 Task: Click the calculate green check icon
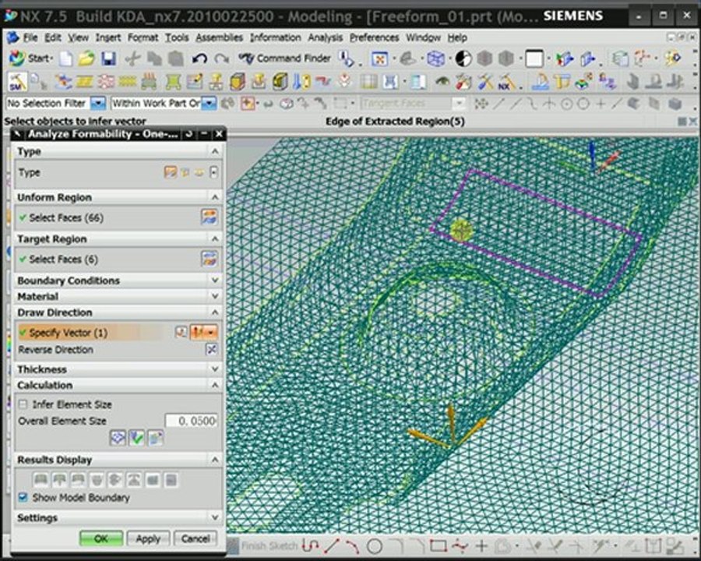point(136,438)
